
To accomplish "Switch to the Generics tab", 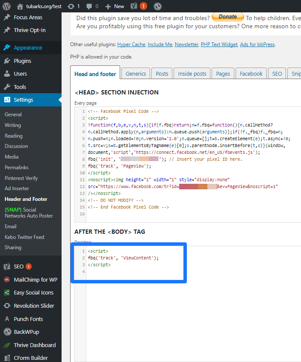I will 136,74.
